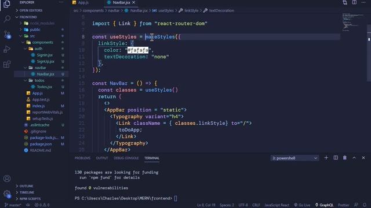The height and width of the screenshot is (208, 371).
Task: Maximize the panel with up chevron
Action: (354, 158)
